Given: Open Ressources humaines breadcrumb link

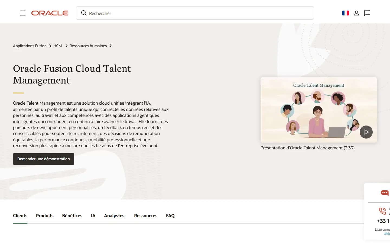Looking at the screenshot, I should (x=88, y=46).
